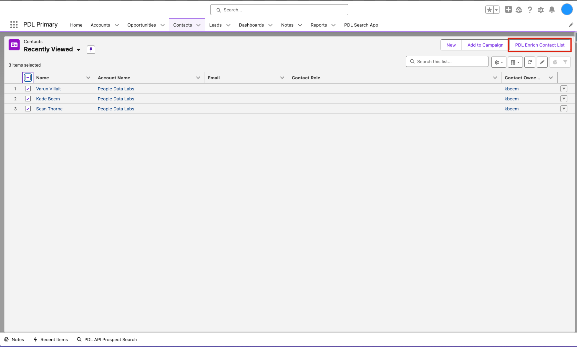Viewport: 577px width, 347px height.
Task: Open the List View Controls gear
Action: 499,62
